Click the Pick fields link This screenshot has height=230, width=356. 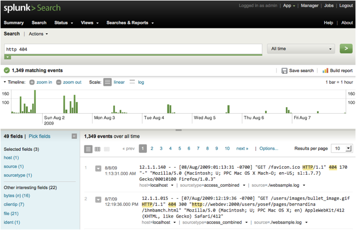(x=39, y=136)
